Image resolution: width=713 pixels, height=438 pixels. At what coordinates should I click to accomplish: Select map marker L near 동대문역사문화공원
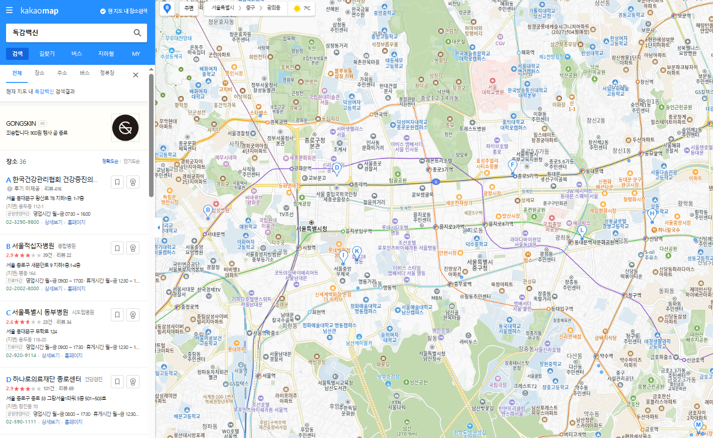click(x=582, y=231)
